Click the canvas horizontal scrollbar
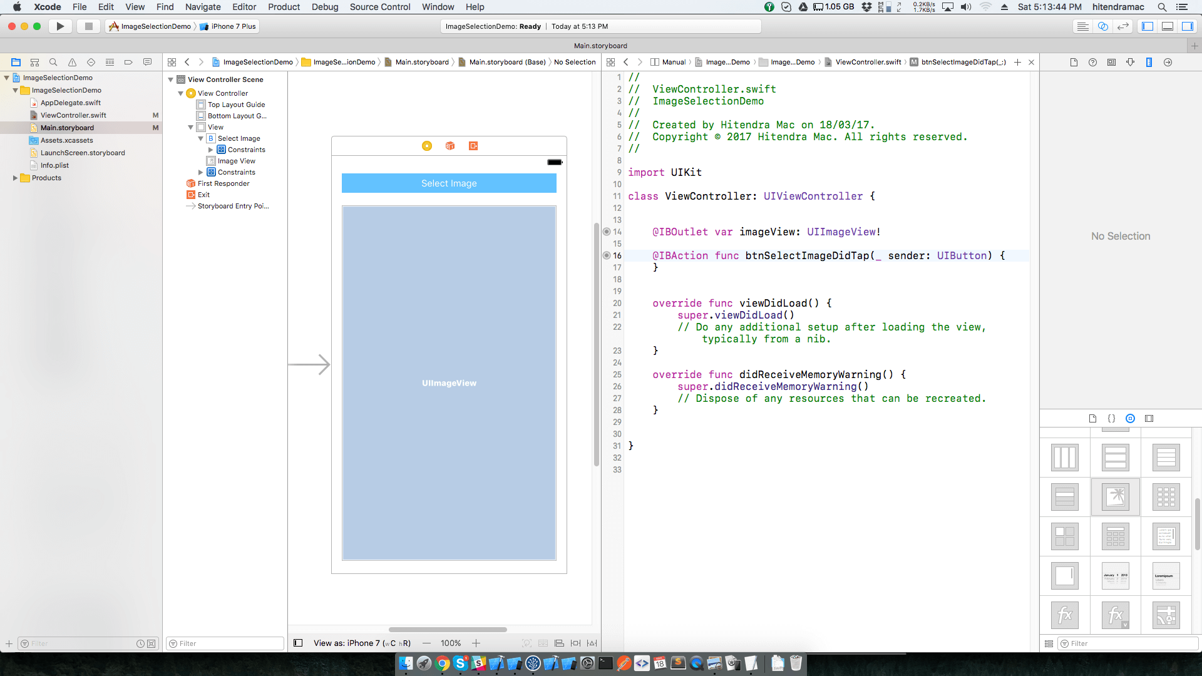The height and width of the screenshot is (676, 1202). coord(447,630)
